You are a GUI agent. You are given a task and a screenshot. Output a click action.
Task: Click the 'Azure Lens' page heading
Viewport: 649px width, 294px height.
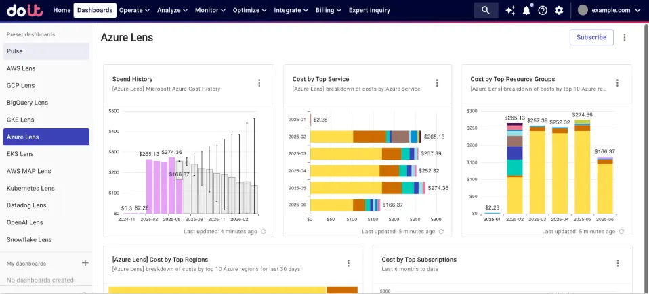tap(127, 38)
